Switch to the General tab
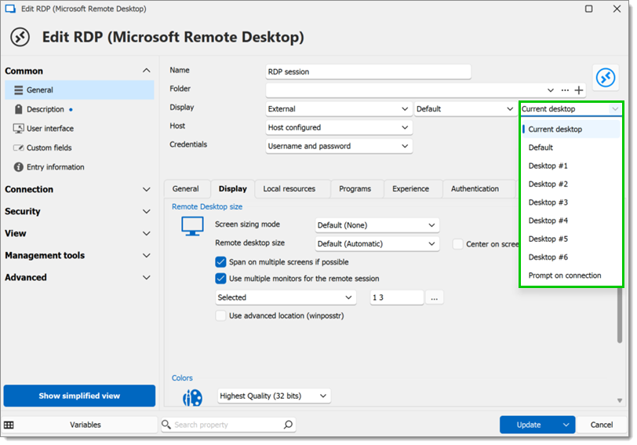 pyautogui.click(x=186, y=188)
